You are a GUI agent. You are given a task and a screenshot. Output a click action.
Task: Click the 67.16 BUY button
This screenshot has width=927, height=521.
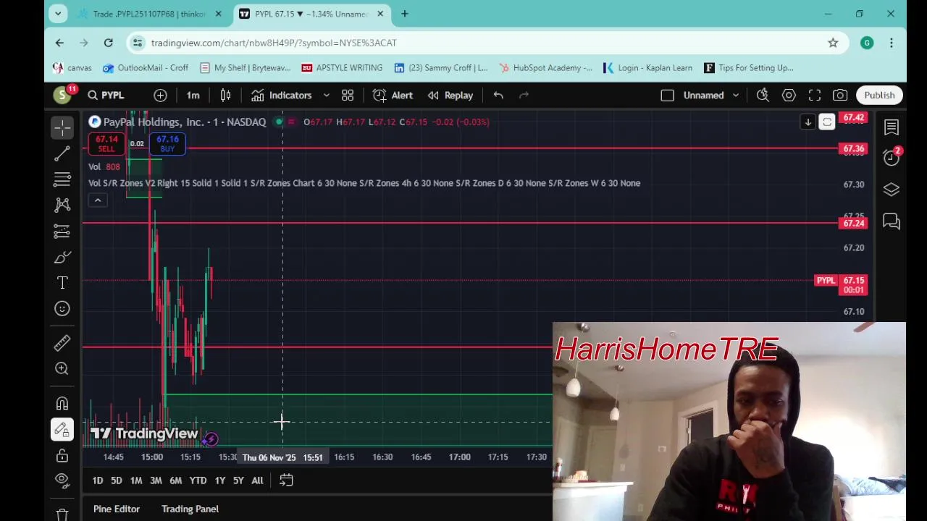167,143
